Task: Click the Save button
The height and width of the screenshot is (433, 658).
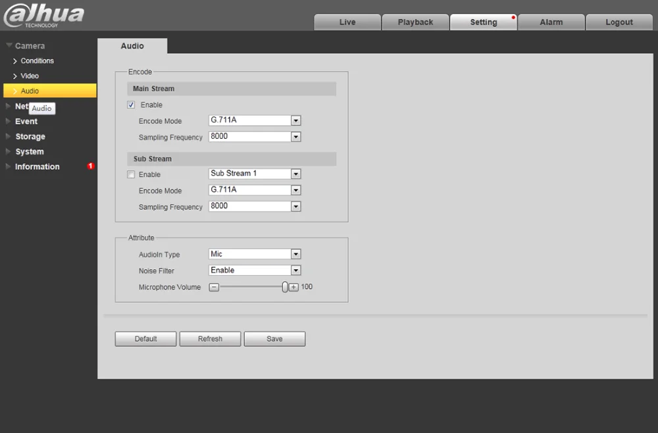Action: pyautogui.click(x=274, y=339)
